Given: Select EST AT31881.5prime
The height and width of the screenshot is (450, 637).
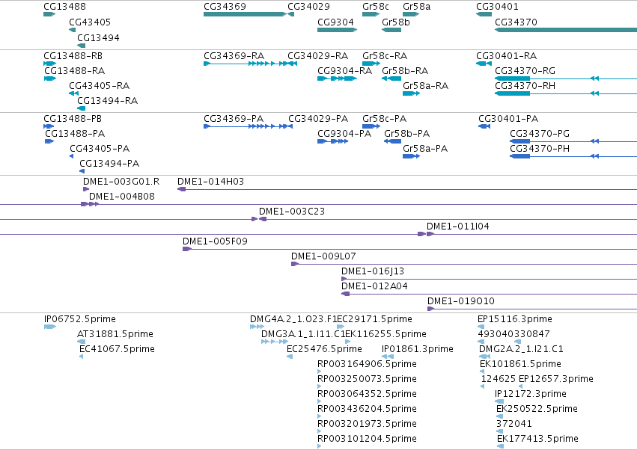Looking at the screenshot, I should pyautogui.click(x=115, y=334).
